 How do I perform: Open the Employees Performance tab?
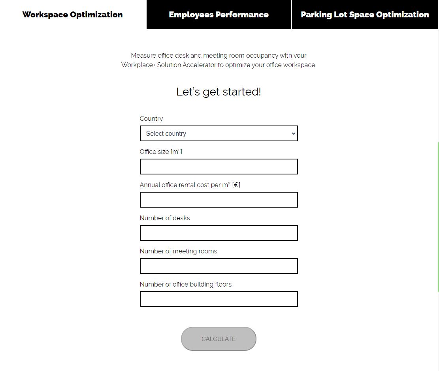pyautogui.click(x=219, y=15)
